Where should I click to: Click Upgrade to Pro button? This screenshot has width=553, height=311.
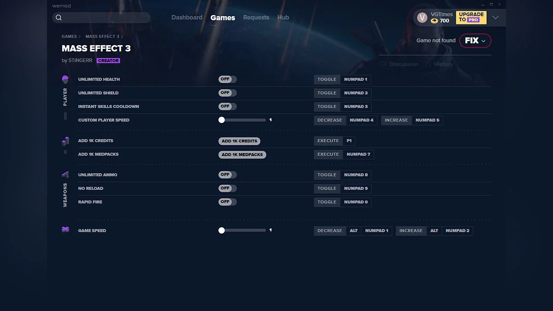click(471, 18)
